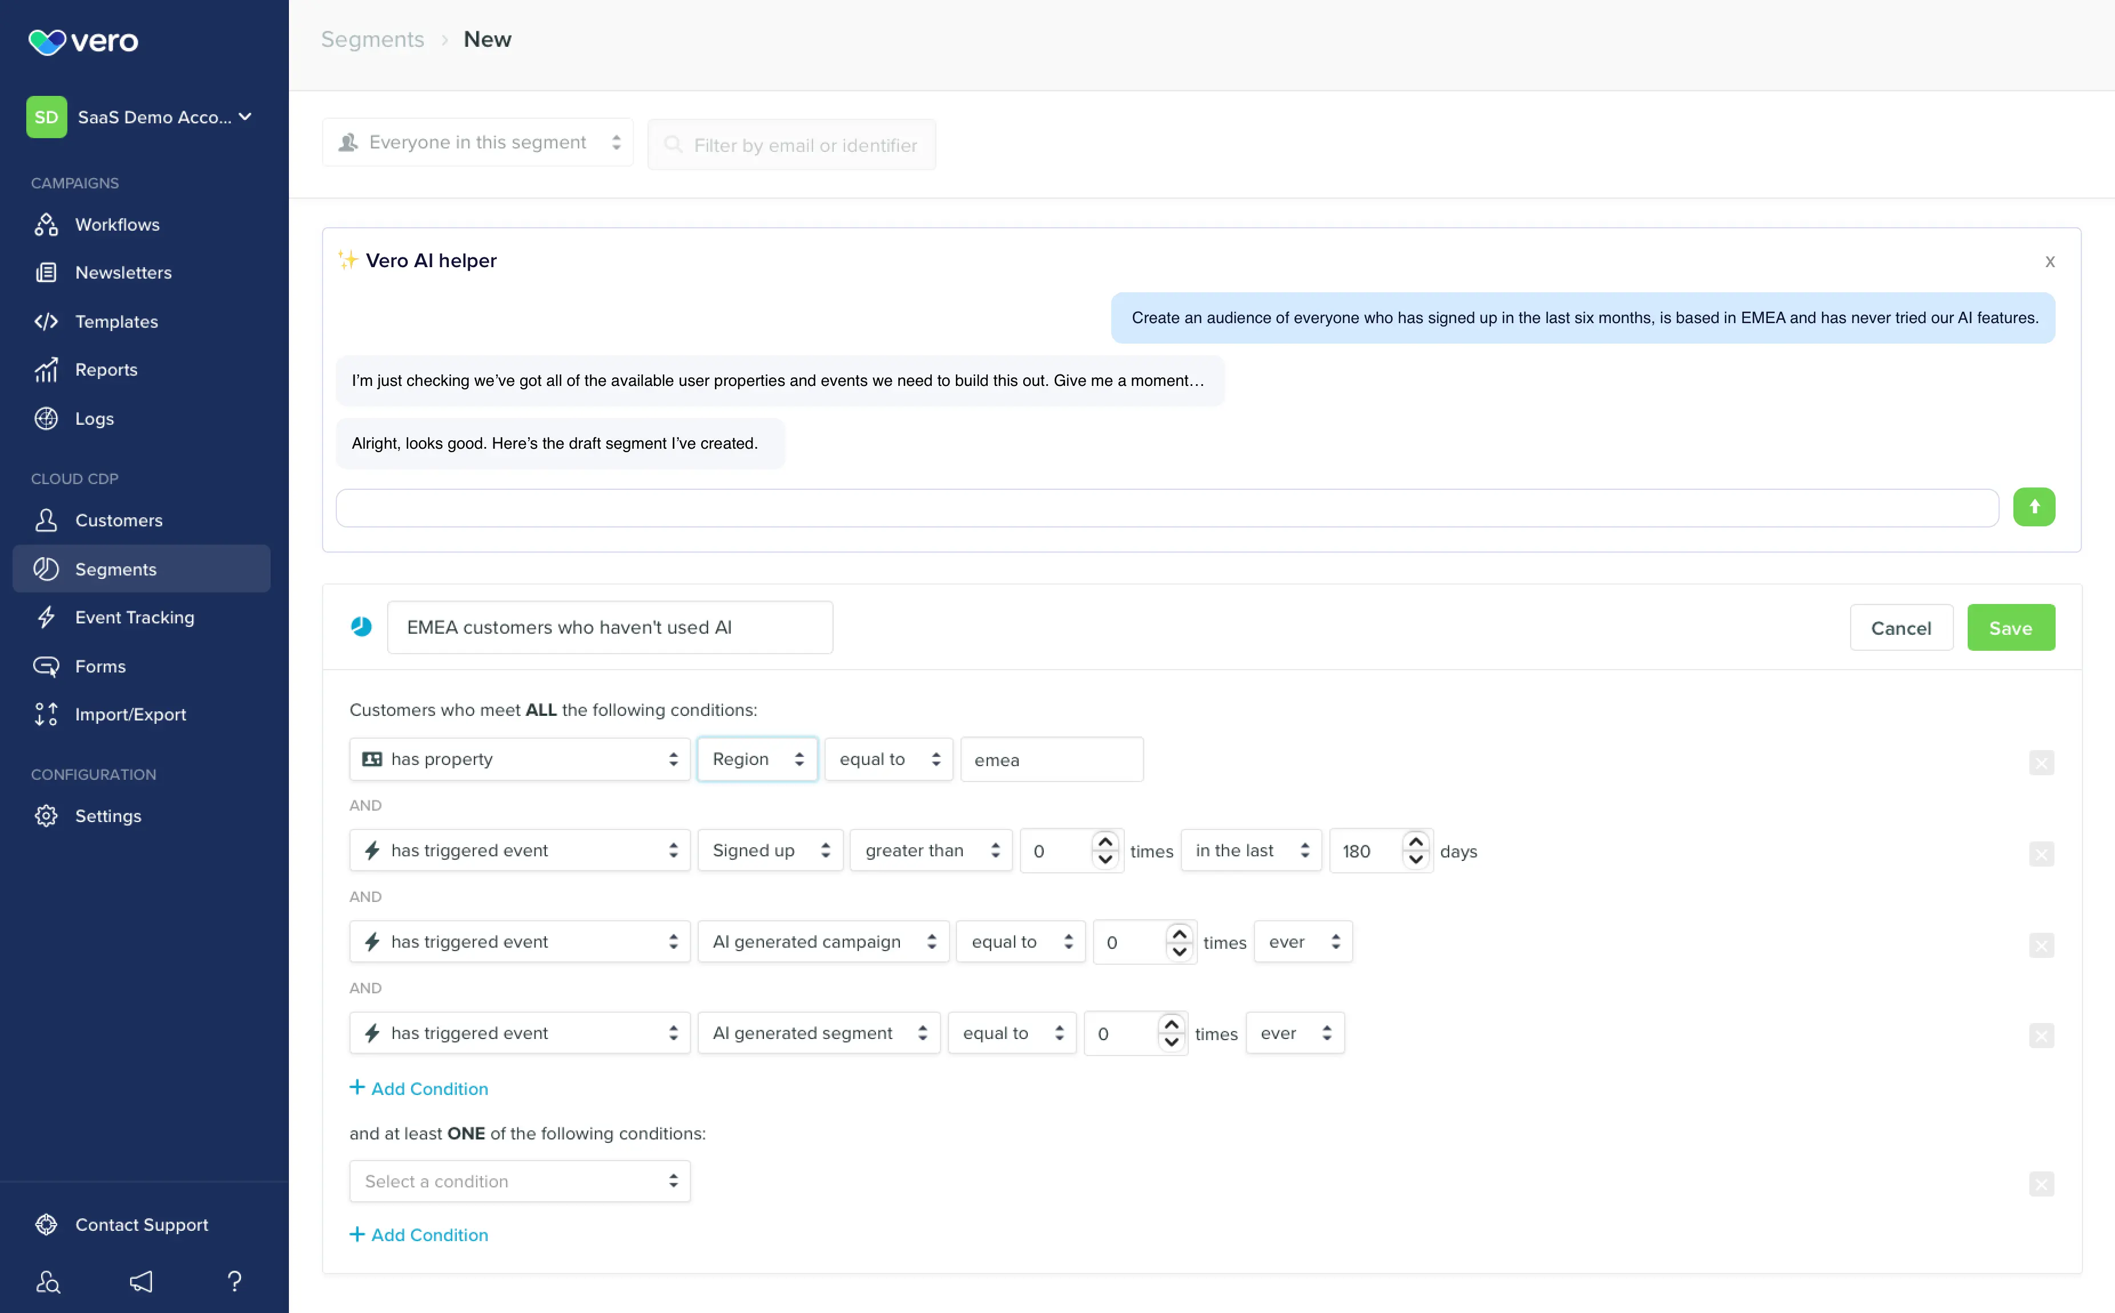Click the help question mark icon

click(x=234, y=1282)
